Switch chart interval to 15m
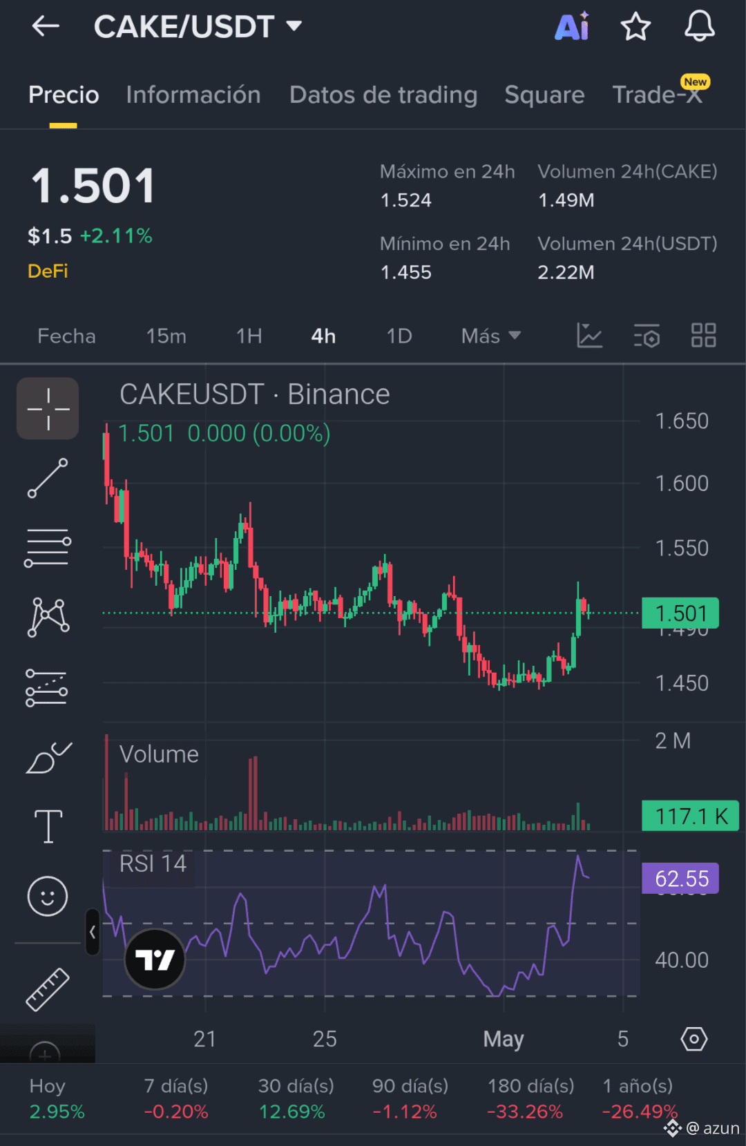This screenshot has height=1146, width=746. tap(166, 336)
